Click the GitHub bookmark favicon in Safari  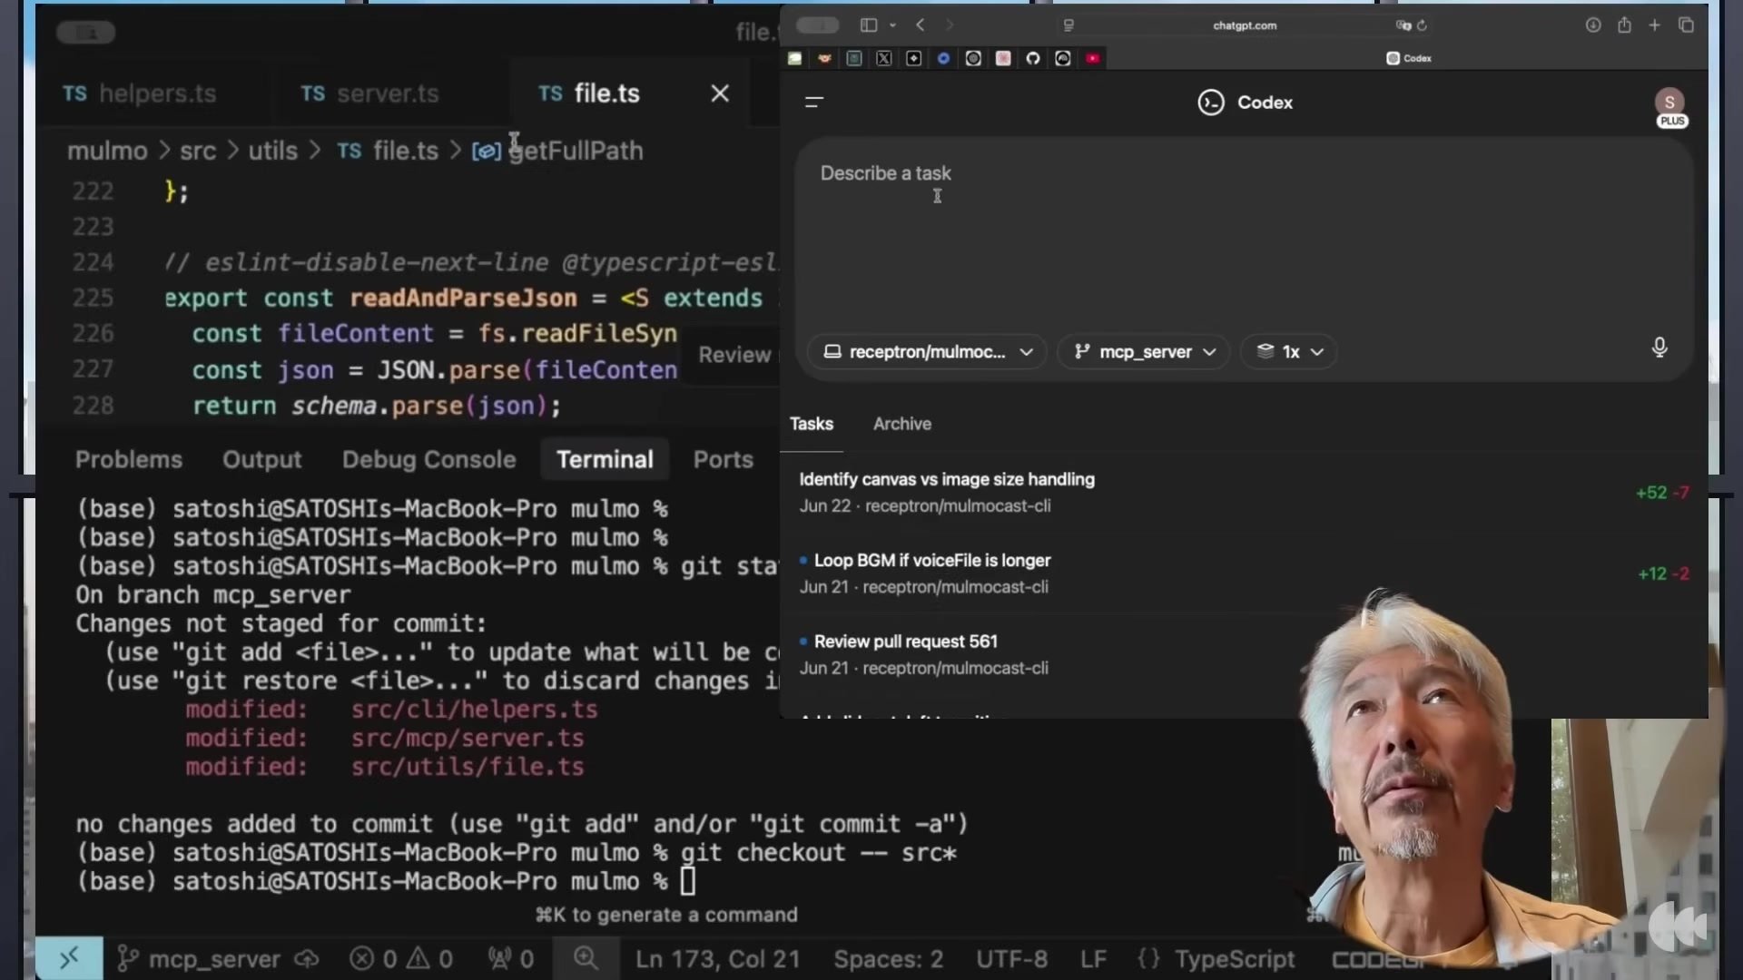[x=1033, y=58]
